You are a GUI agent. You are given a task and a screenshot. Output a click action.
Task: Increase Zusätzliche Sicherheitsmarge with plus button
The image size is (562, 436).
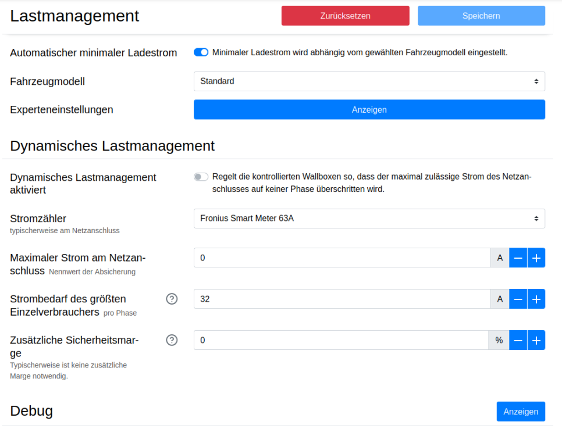click(x=536, y=340)
